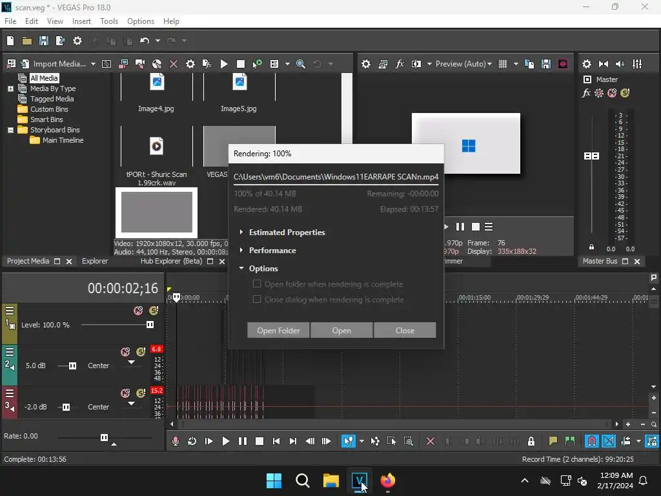The image size is (661, 496).
Task: Pause playback in the Video Preview window
Action: click(460, 227)
